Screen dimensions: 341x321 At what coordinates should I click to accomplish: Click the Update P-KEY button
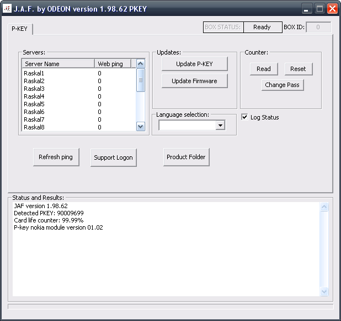click(194, 64)
